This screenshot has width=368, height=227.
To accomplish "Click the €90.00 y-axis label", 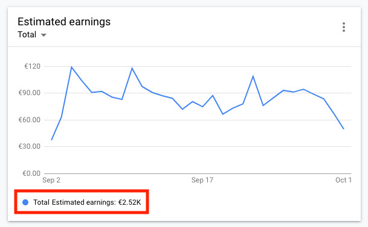I will click(30, 93).
